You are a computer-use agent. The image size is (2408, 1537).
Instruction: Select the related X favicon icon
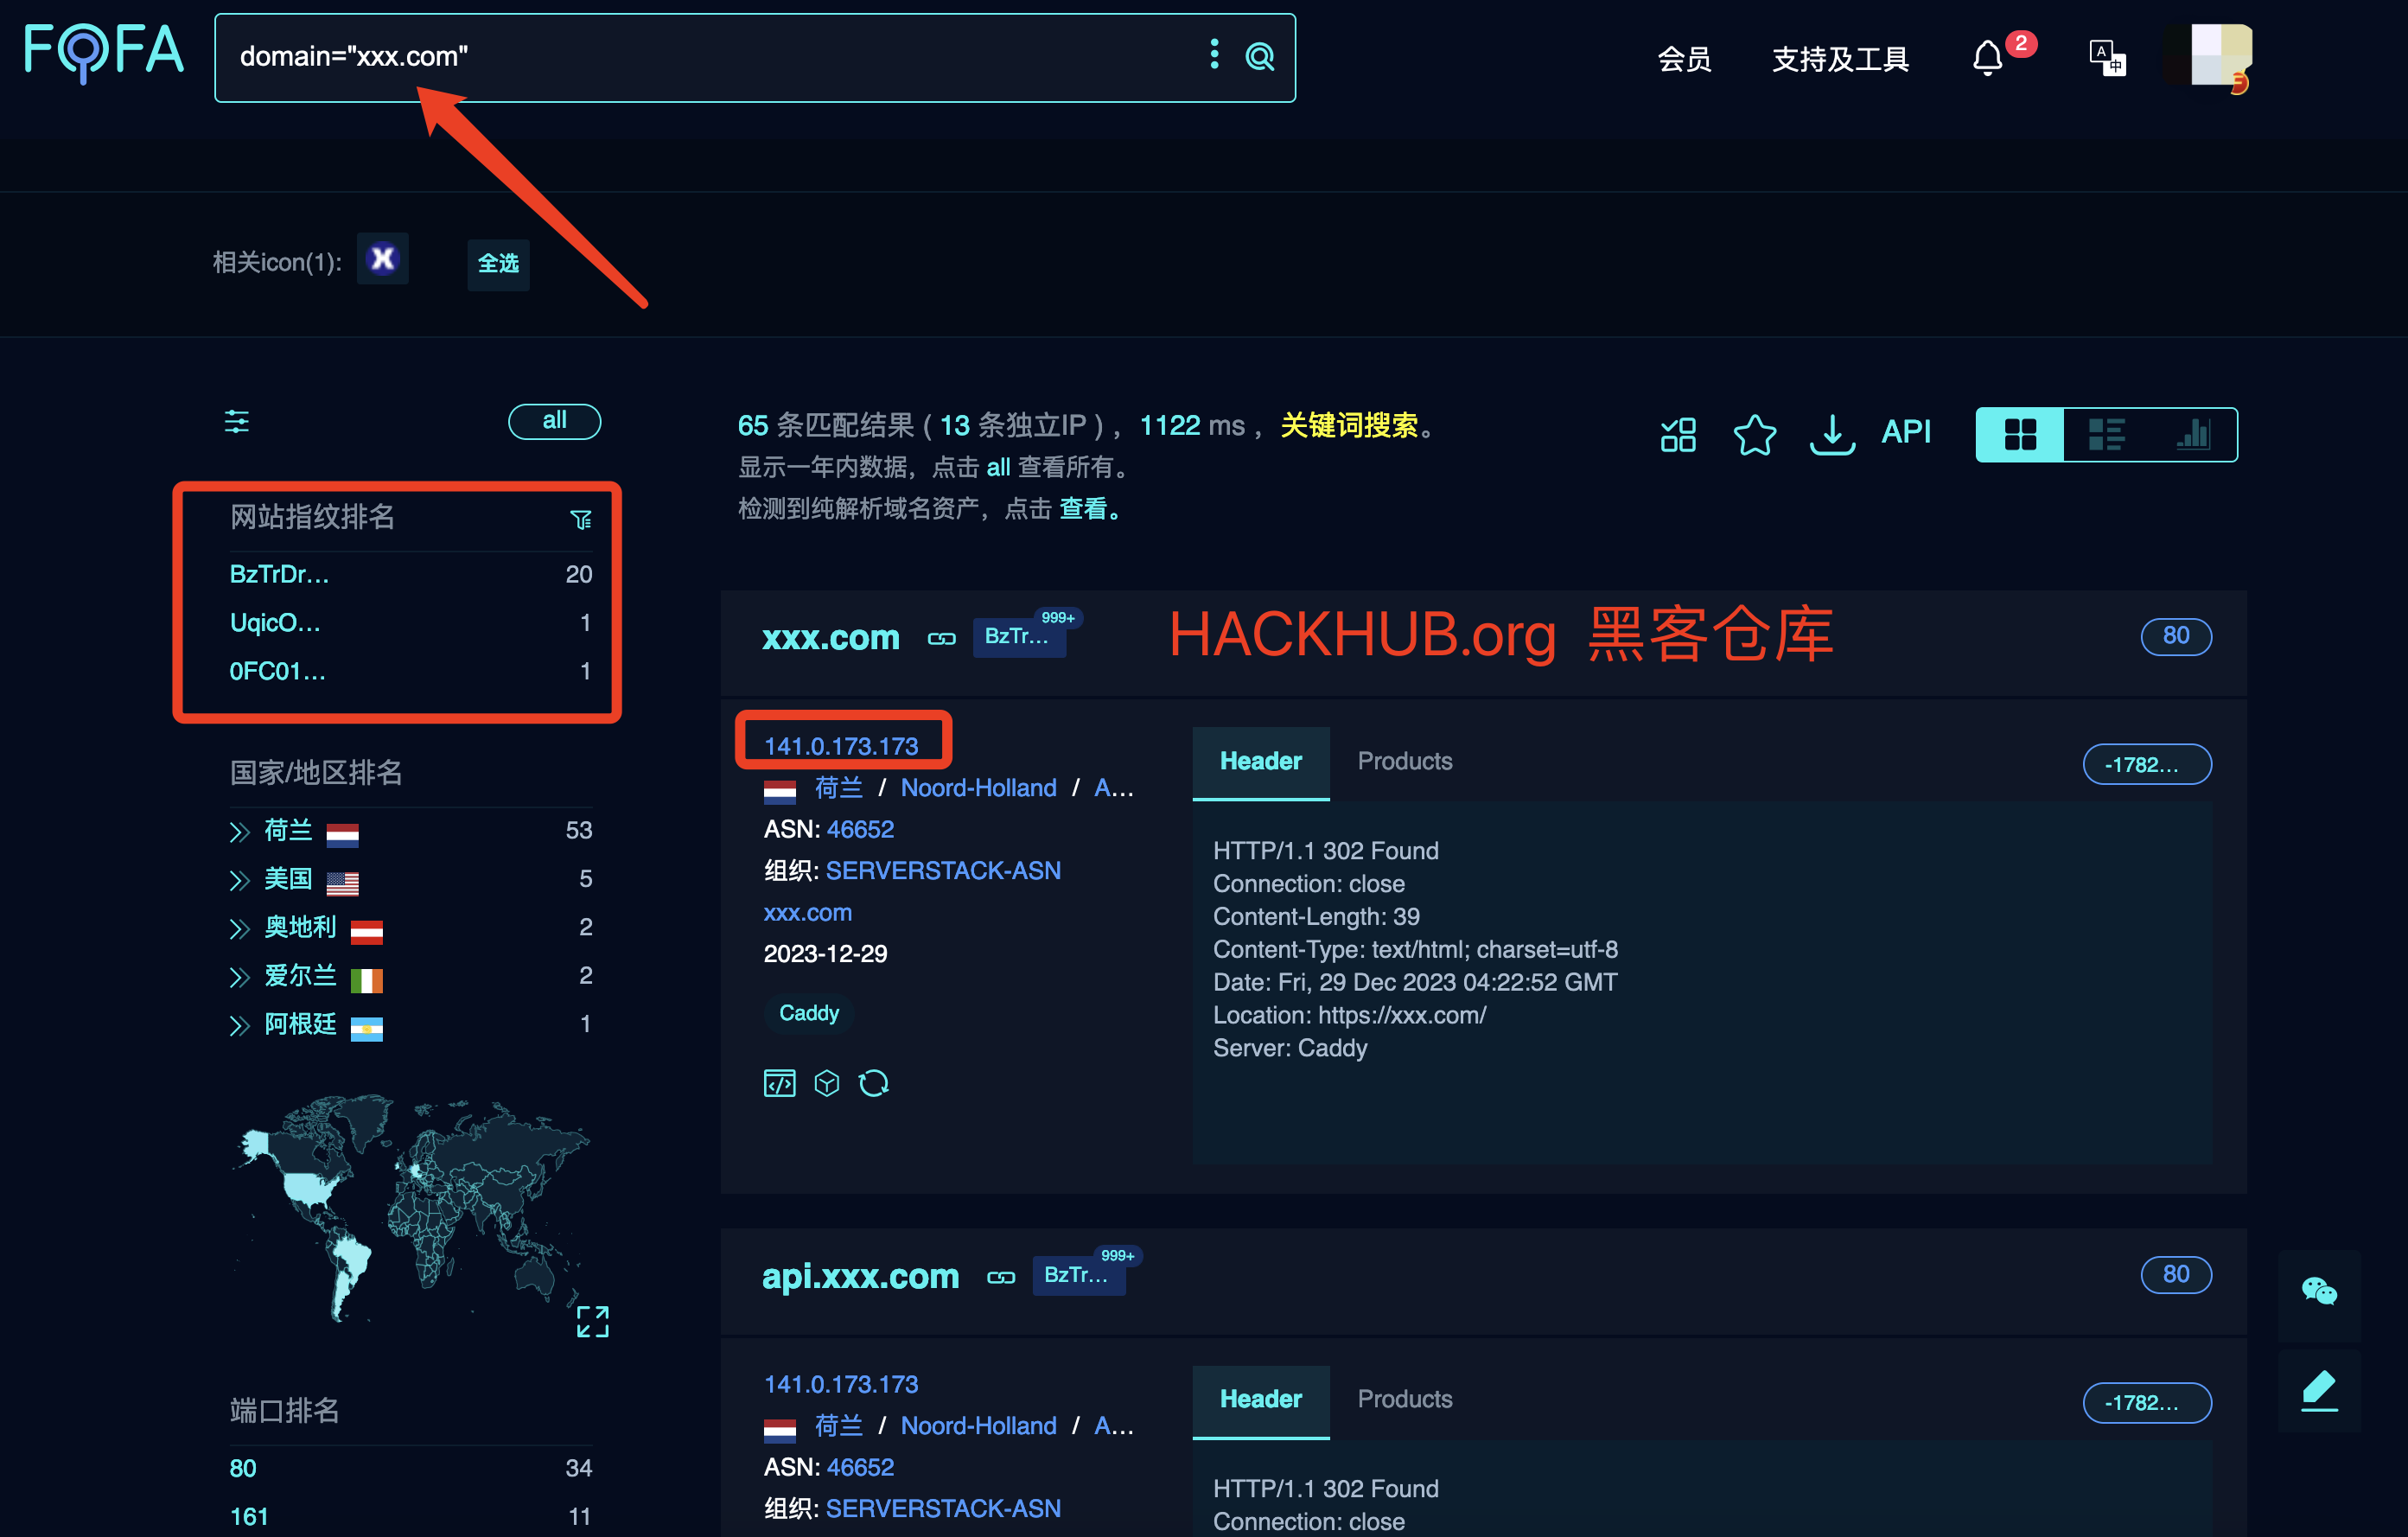pos(383,260)
